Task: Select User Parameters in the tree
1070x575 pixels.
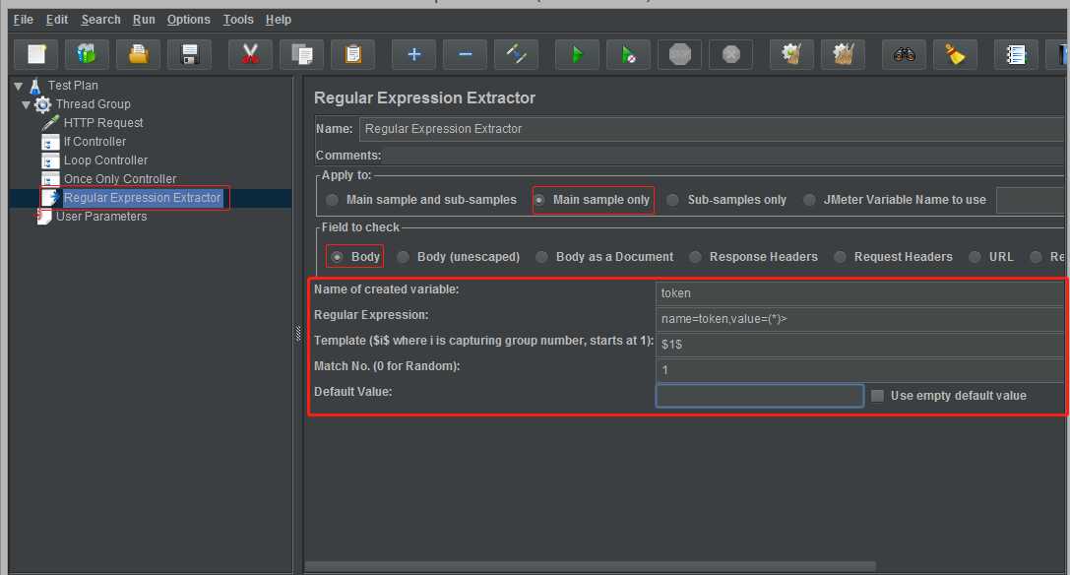Action: (x=101, y=217)
